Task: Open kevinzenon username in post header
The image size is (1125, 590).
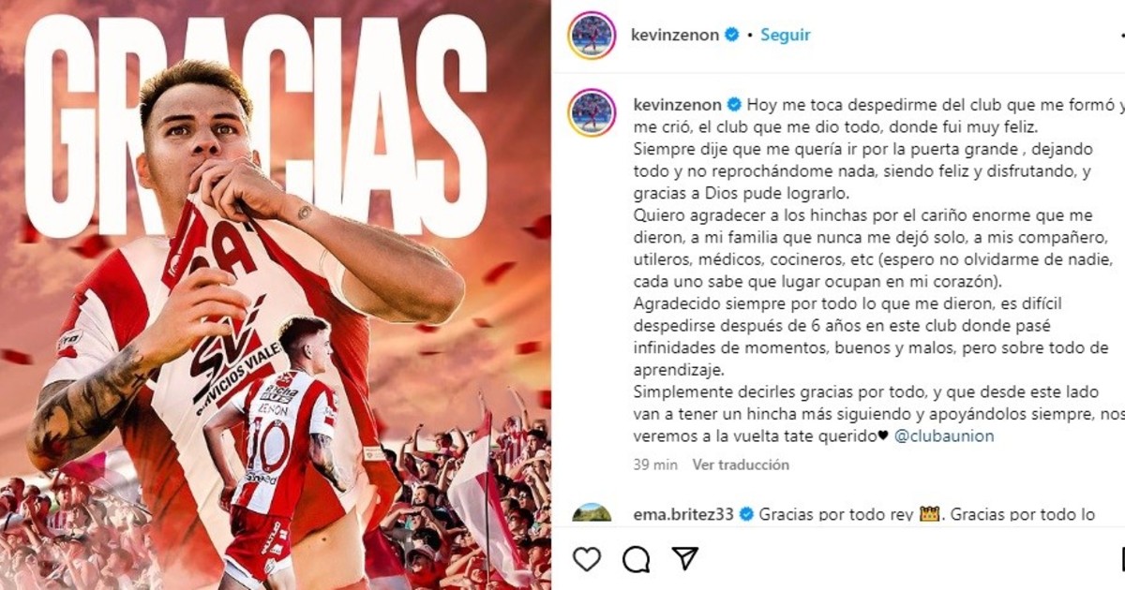Action: [676, 35]
